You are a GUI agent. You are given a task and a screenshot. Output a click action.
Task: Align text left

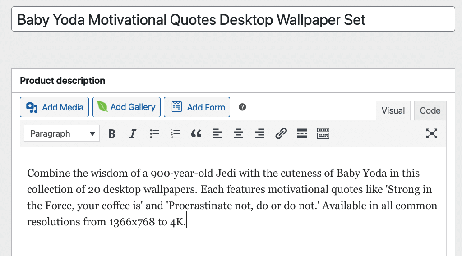(x=217, y=133)
